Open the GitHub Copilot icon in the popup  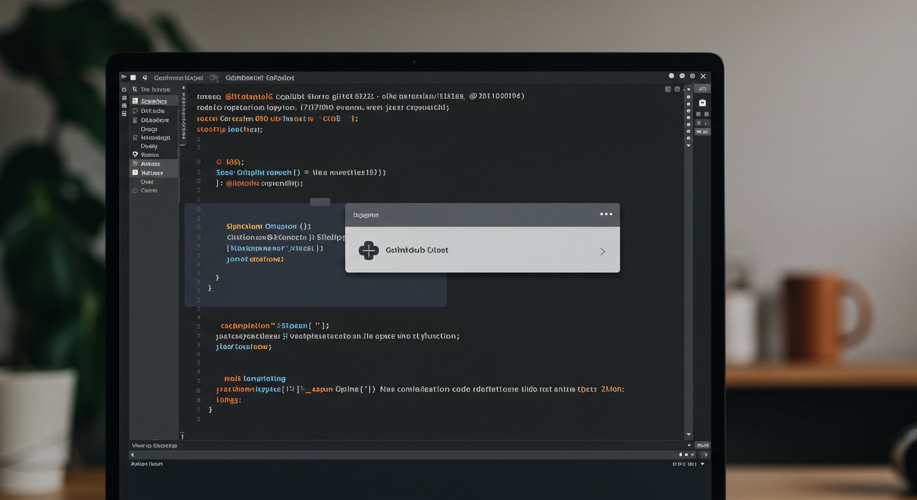pos(369,250)
